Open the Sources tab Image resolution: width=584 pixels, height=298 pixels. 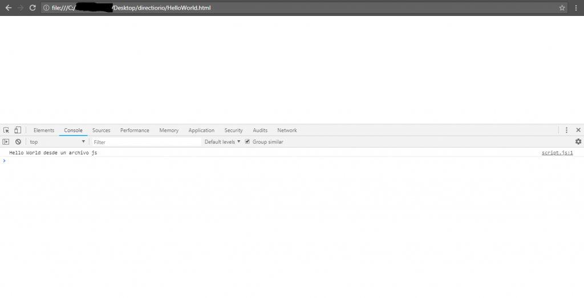point(101,130)
